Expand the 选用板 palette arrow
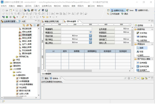155x104 pixels. 151,25
